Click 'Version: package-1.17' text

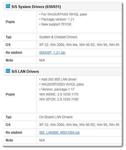[x=57, y=89]
